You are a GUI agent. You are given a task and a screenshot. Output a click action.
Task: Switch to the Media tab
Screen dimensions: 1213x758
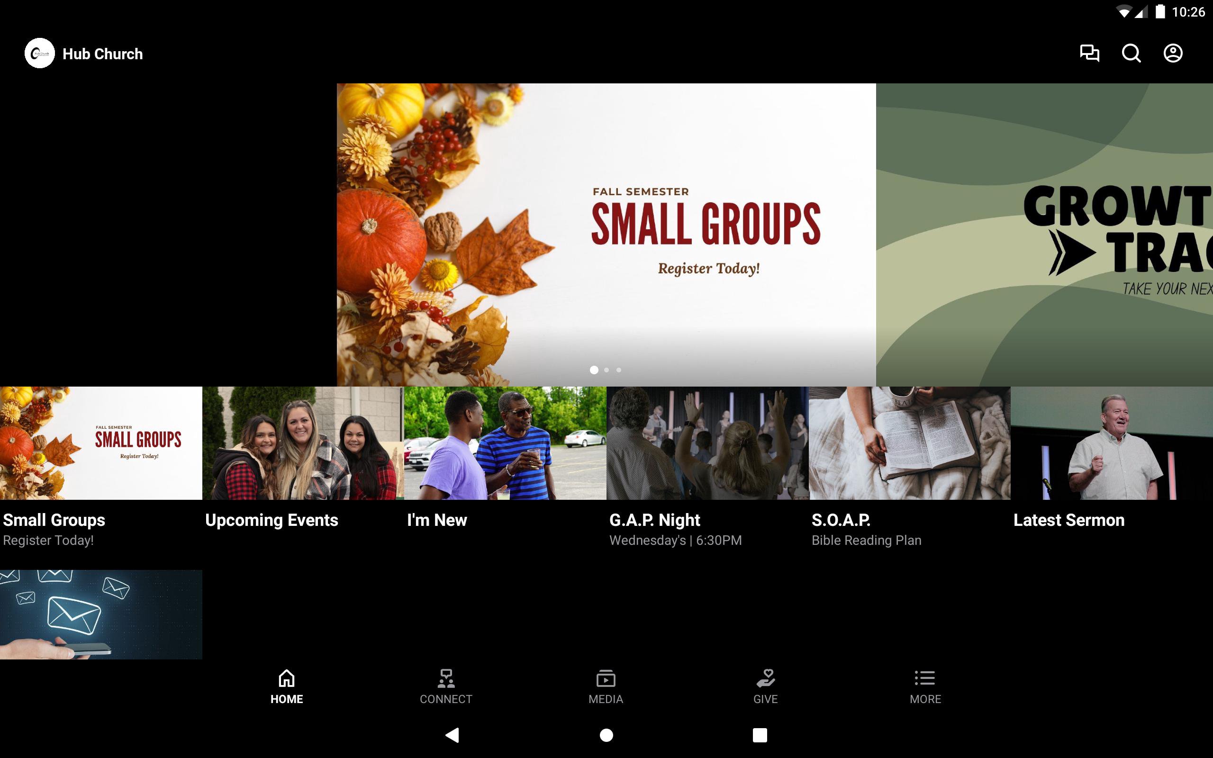click(x=606, y=687)
